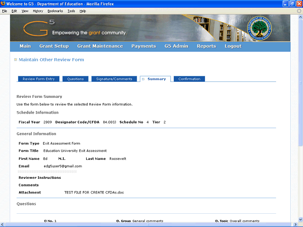
Task: Click 'Schedule Information' heading
Action: 37,113
